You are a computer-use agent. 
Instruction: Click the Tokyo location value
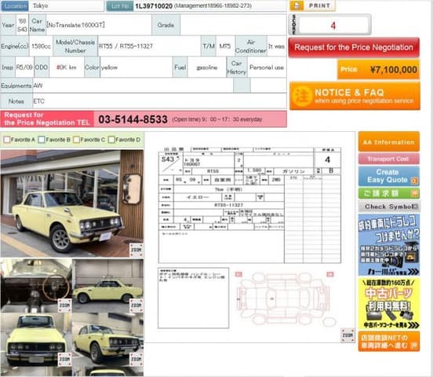(x=40, y=5)
